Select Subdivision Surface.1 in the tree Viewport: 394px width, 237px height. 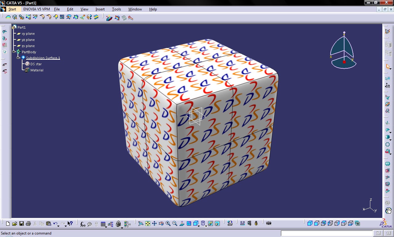pyautogui.click(x=43, y=58)
